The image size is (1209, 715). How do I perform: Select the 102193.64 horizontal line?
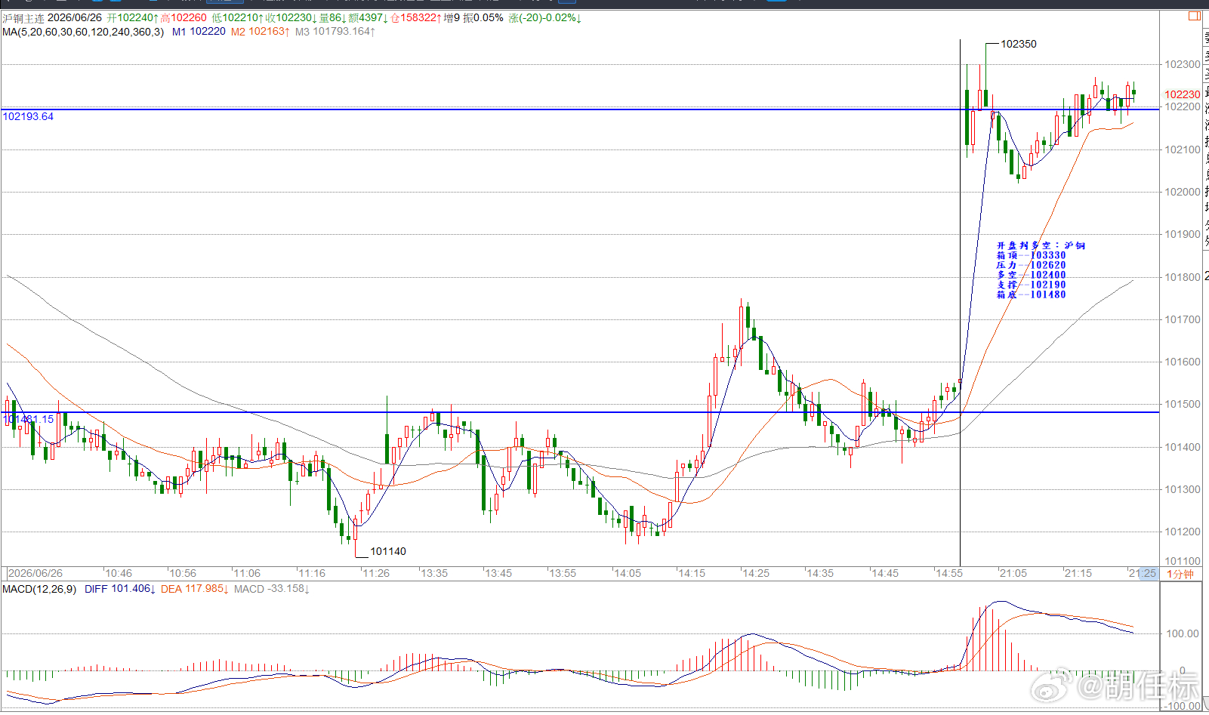580,109
